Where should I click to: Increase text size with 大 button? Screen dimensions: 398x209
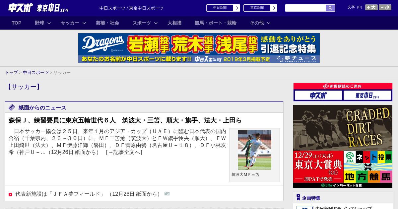(x=371, y=7)
